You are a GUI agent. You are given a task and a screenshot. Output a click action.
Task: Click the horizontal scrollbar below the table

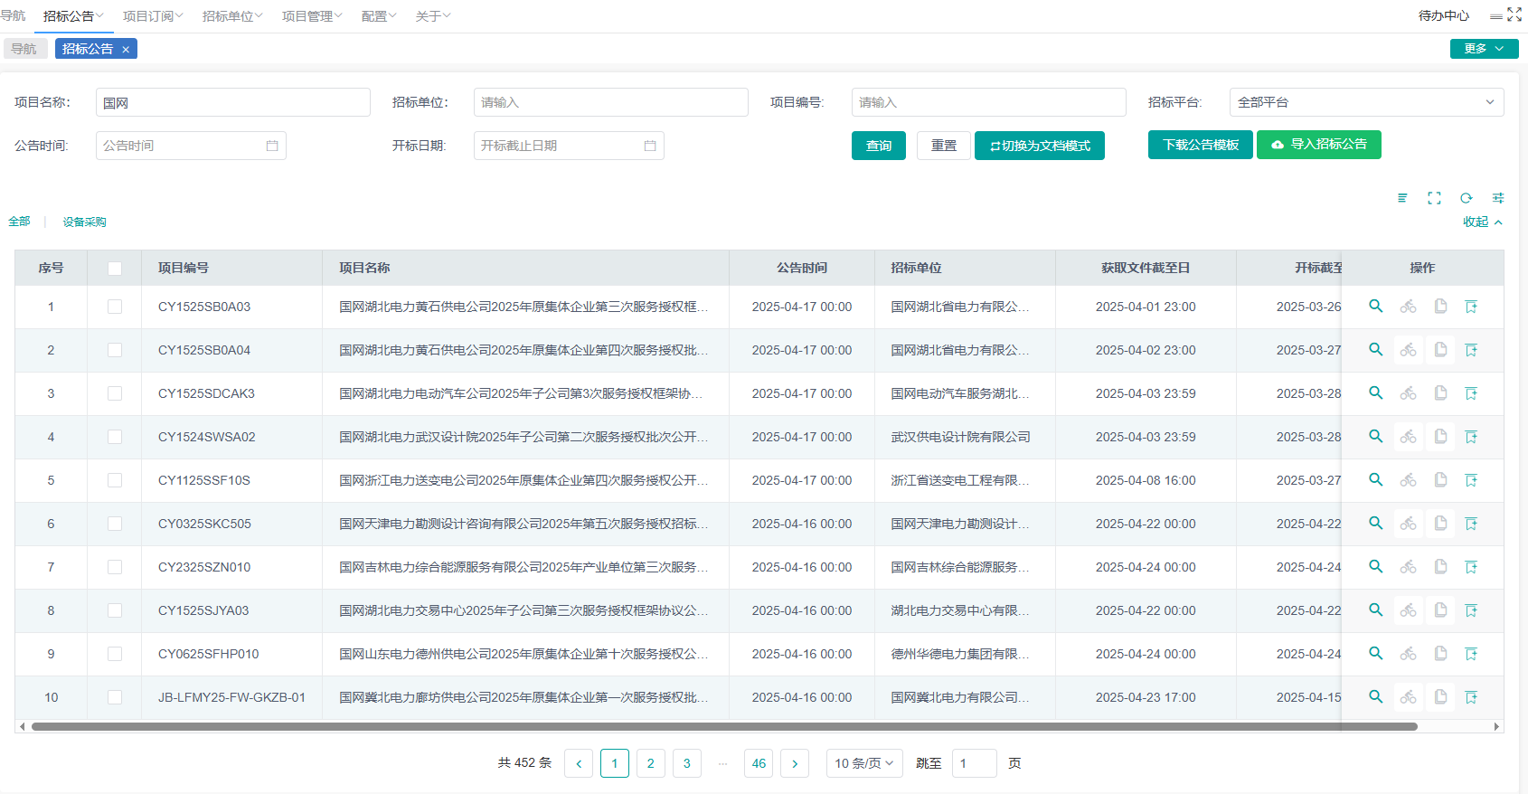723,726
